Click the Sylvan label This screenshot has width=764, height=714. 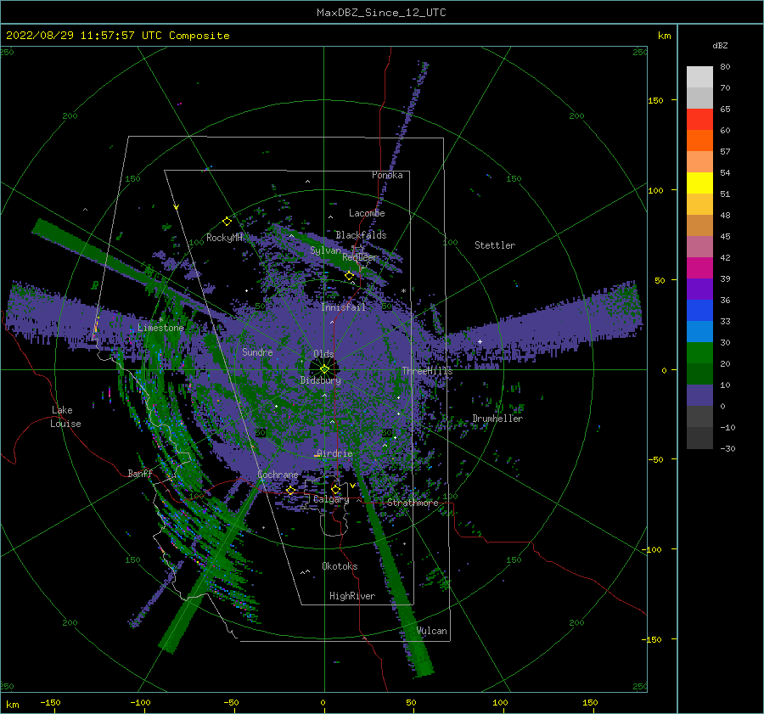[x=325, y=250]
